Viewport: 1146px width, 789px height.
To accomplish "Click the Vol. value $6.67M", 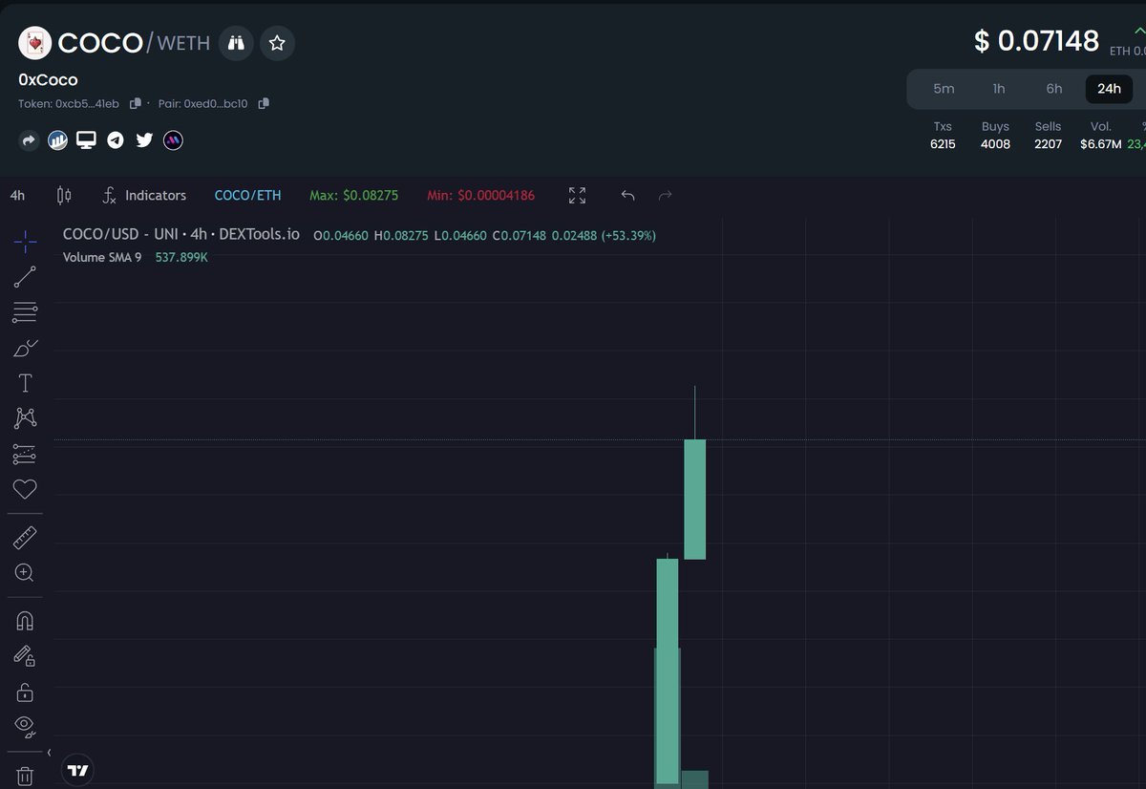I will tap(1100, 144).
